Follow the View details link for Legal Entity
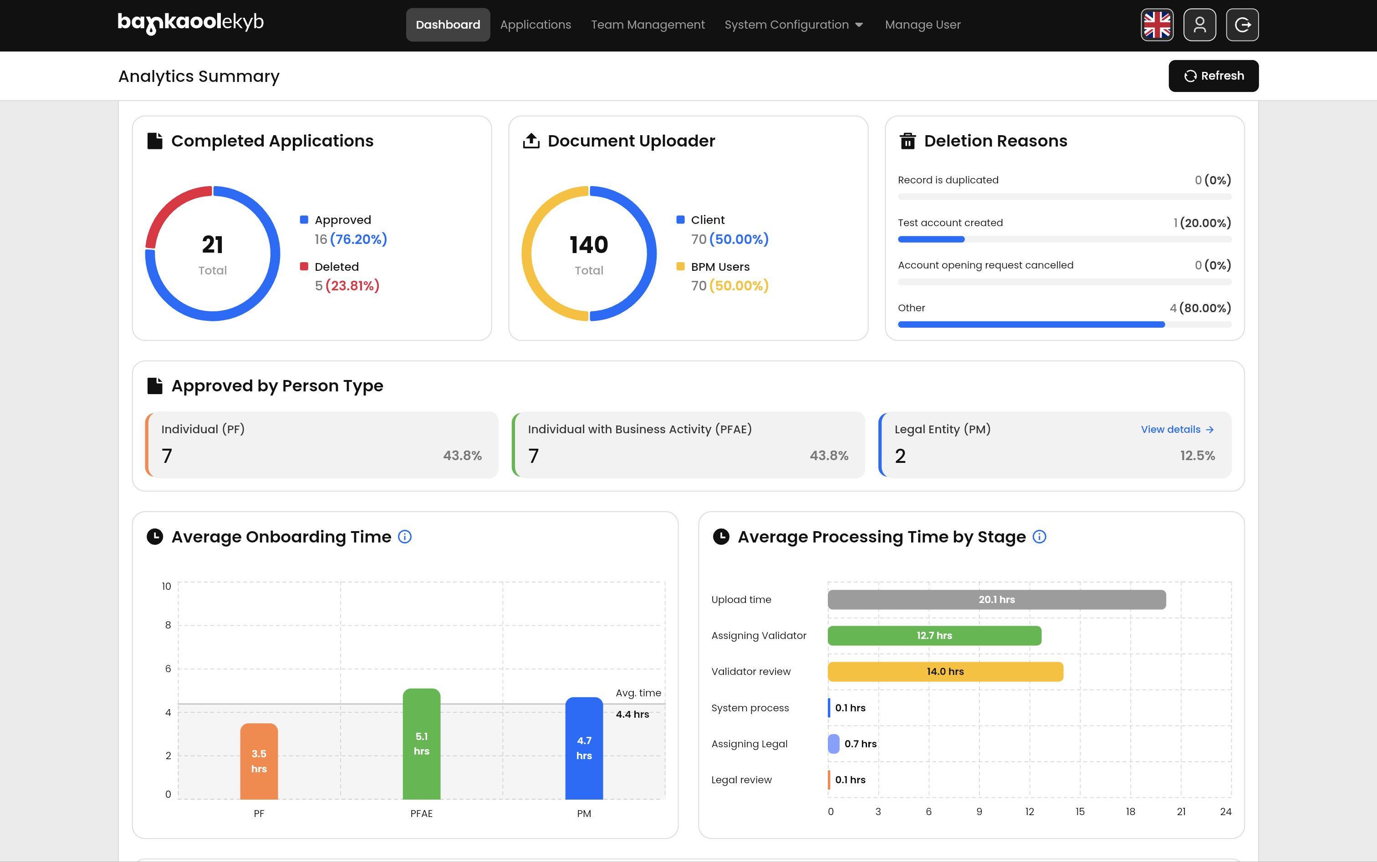The height and width of the screenshot is (862, 1377). click(1177, 429)
